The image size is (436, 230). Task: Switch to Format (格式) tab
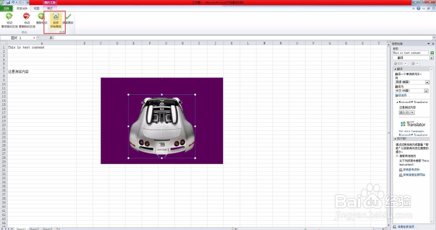[x=50, y=8]
